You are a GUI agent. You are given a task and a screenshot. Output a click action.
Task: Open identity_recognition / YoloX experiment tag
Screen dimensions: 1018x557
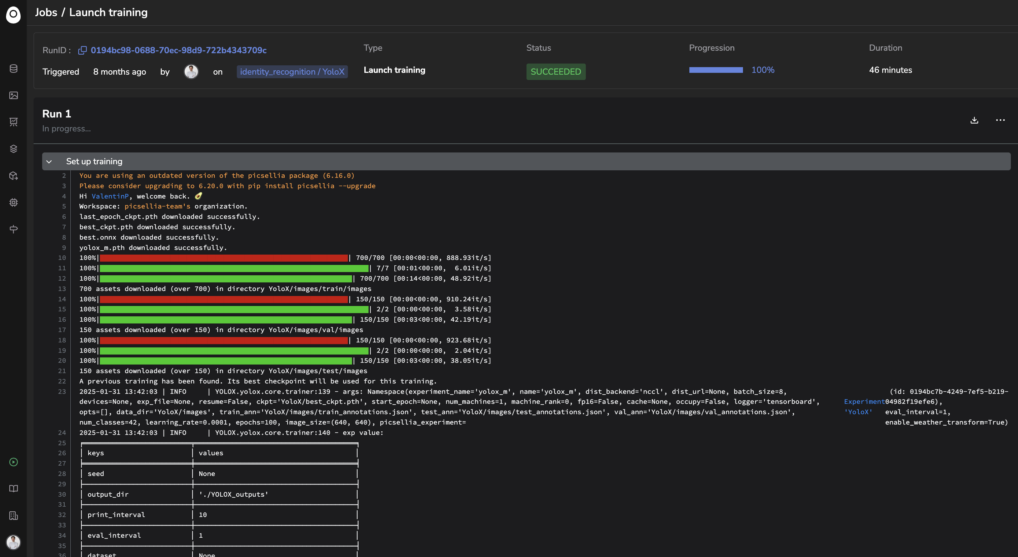coord(292,72)
